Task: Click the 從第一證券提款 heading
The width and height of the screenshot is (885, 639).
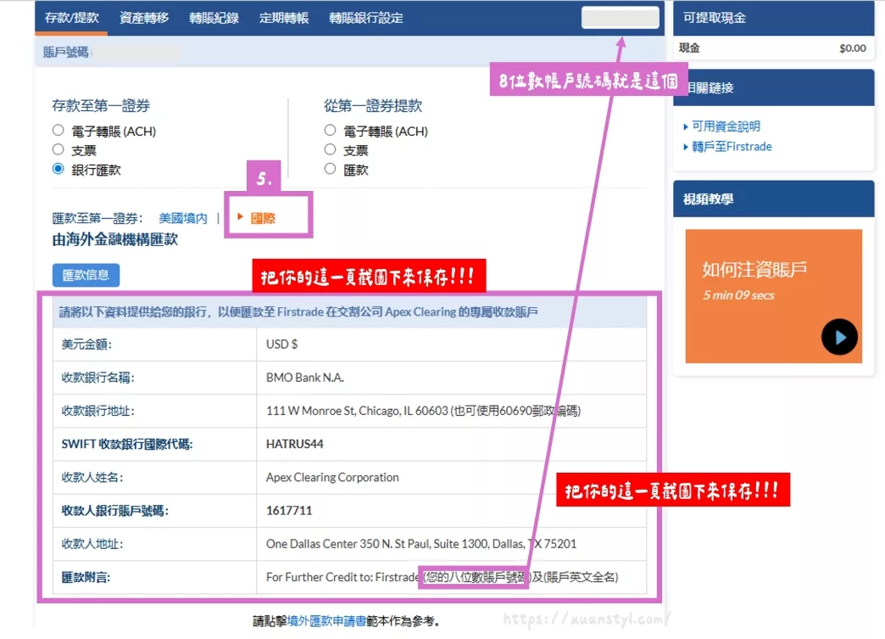Action: coord(373,106)
